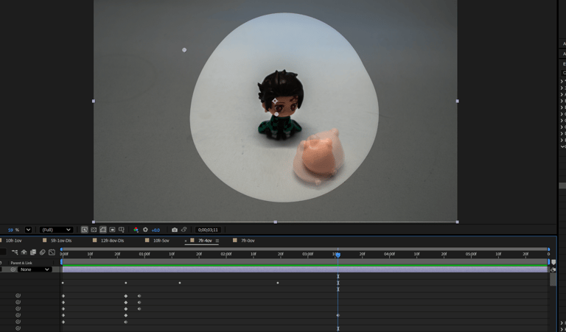Click the preview time 0;00;03;11
This screenshot has width=566, height=332.
click(x=208, y=230)
